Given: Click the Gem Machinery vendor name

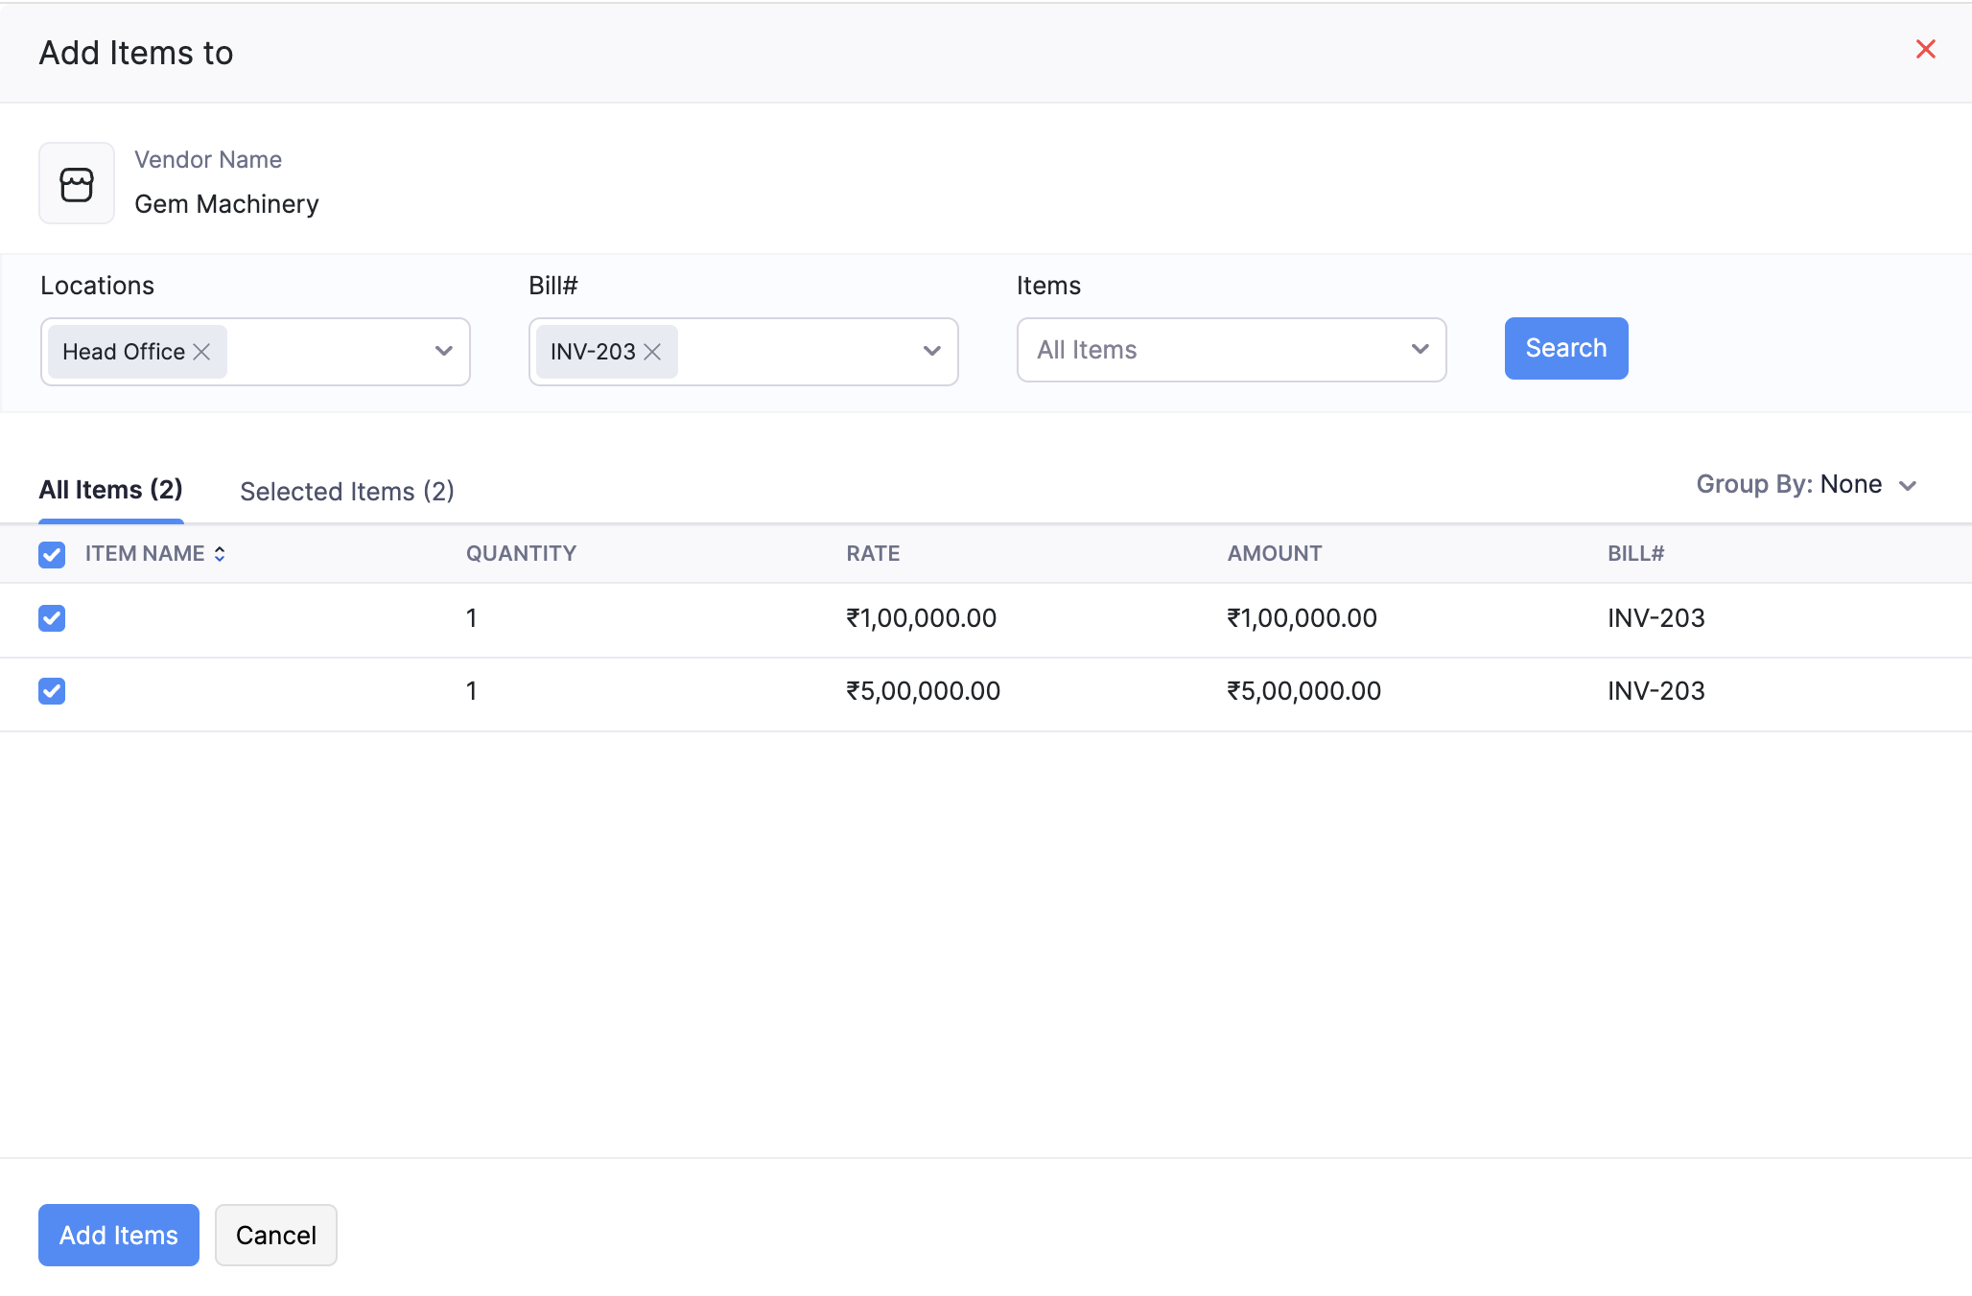Looking at the screenshot, I should (226, 204).
